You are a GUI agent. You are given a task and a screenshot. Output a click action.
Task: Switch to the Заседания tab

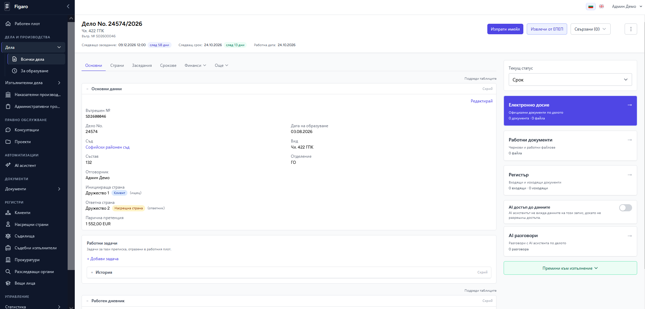(x=142, y=65)
